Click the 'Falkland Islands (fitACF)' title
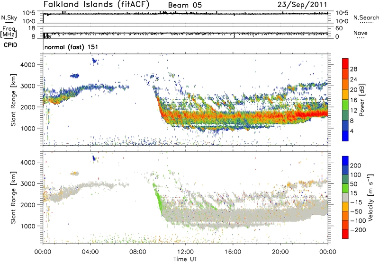Screen dimensions: 379x262 click(96, 5)
